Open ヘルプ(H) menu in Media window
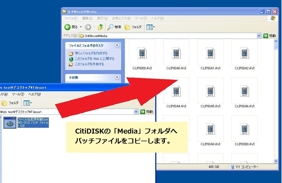 pos(158,18)
